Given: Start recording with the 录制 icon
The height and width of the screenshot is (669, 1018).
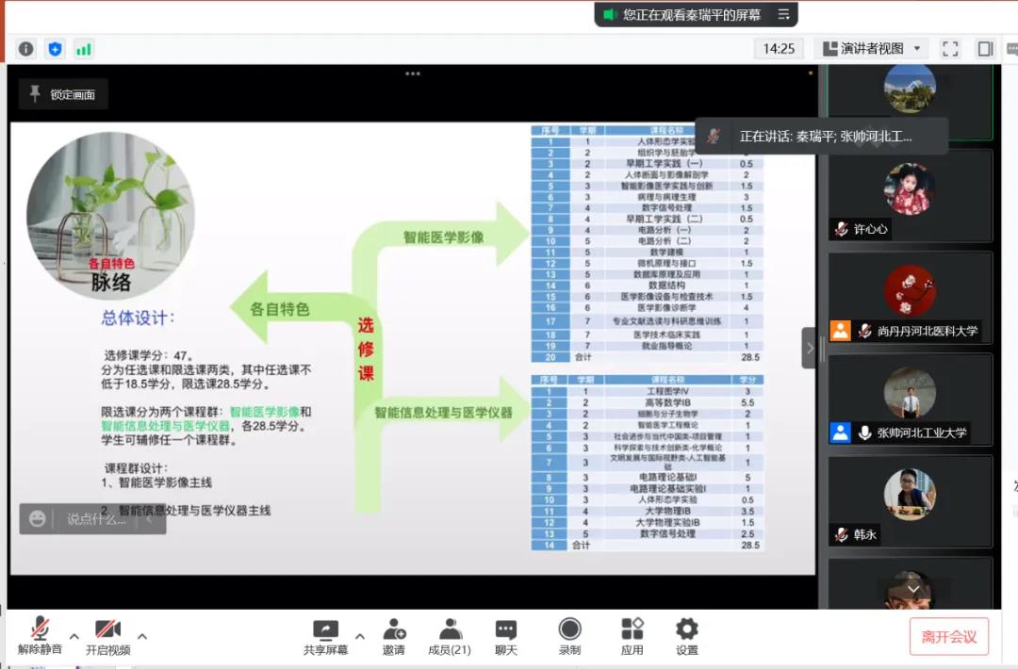Looking at the screenshot, I should (x=569, y=636).
